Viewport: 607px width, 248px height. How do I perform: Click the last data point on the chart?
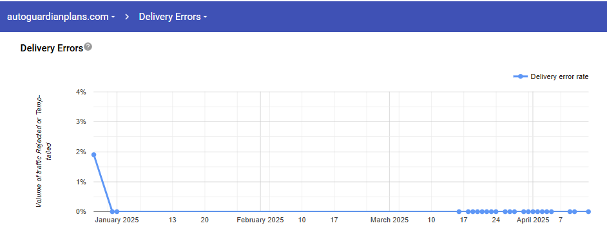click(588, 211)
